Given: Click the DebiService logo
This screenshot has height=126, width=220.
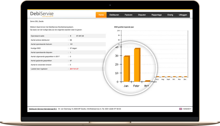Looking at the screenshot, I should (x=42, y=14).
